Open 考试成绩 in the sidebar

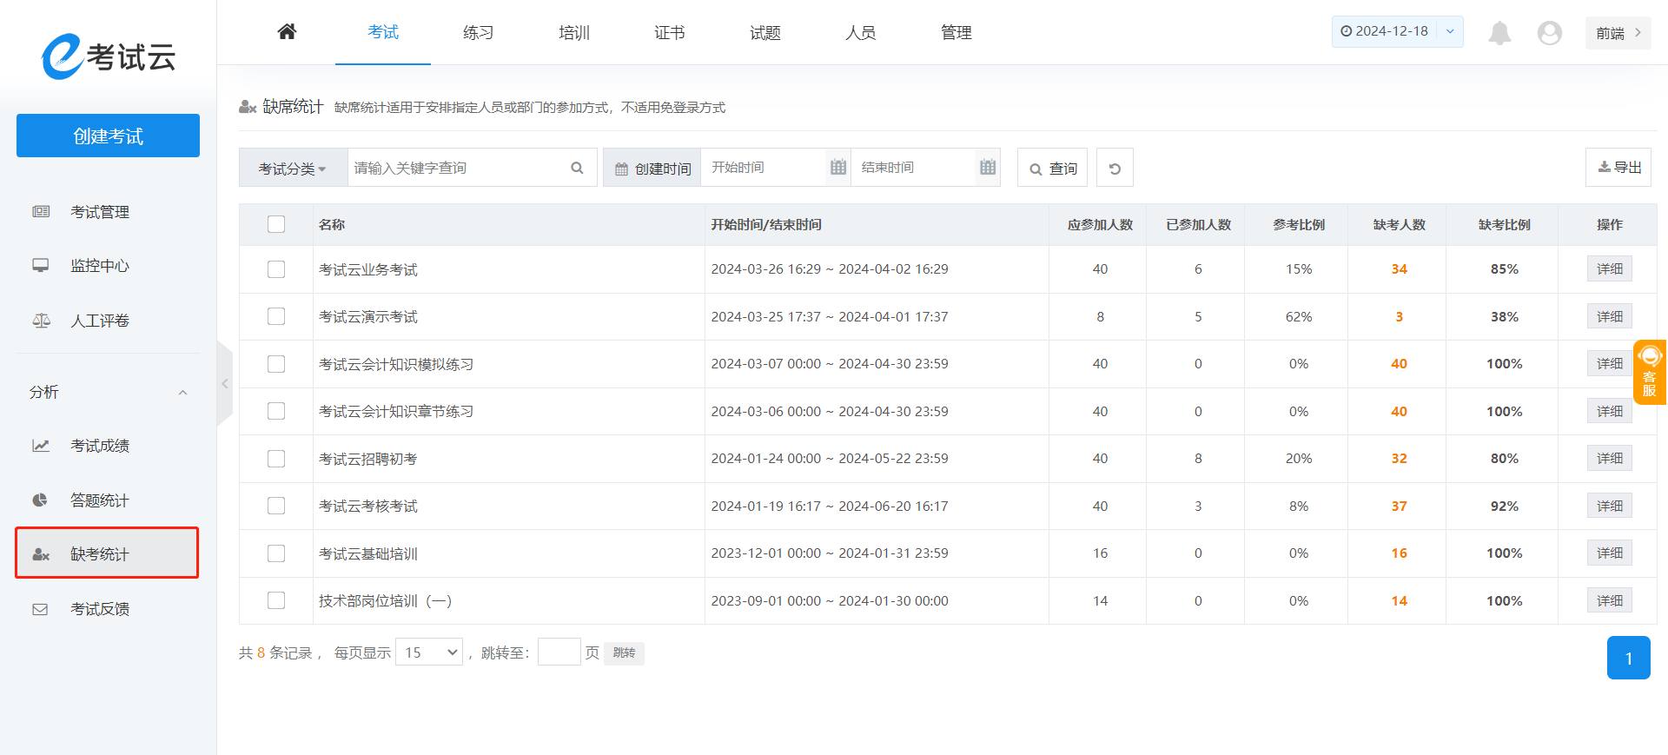(x=100, y=446)
